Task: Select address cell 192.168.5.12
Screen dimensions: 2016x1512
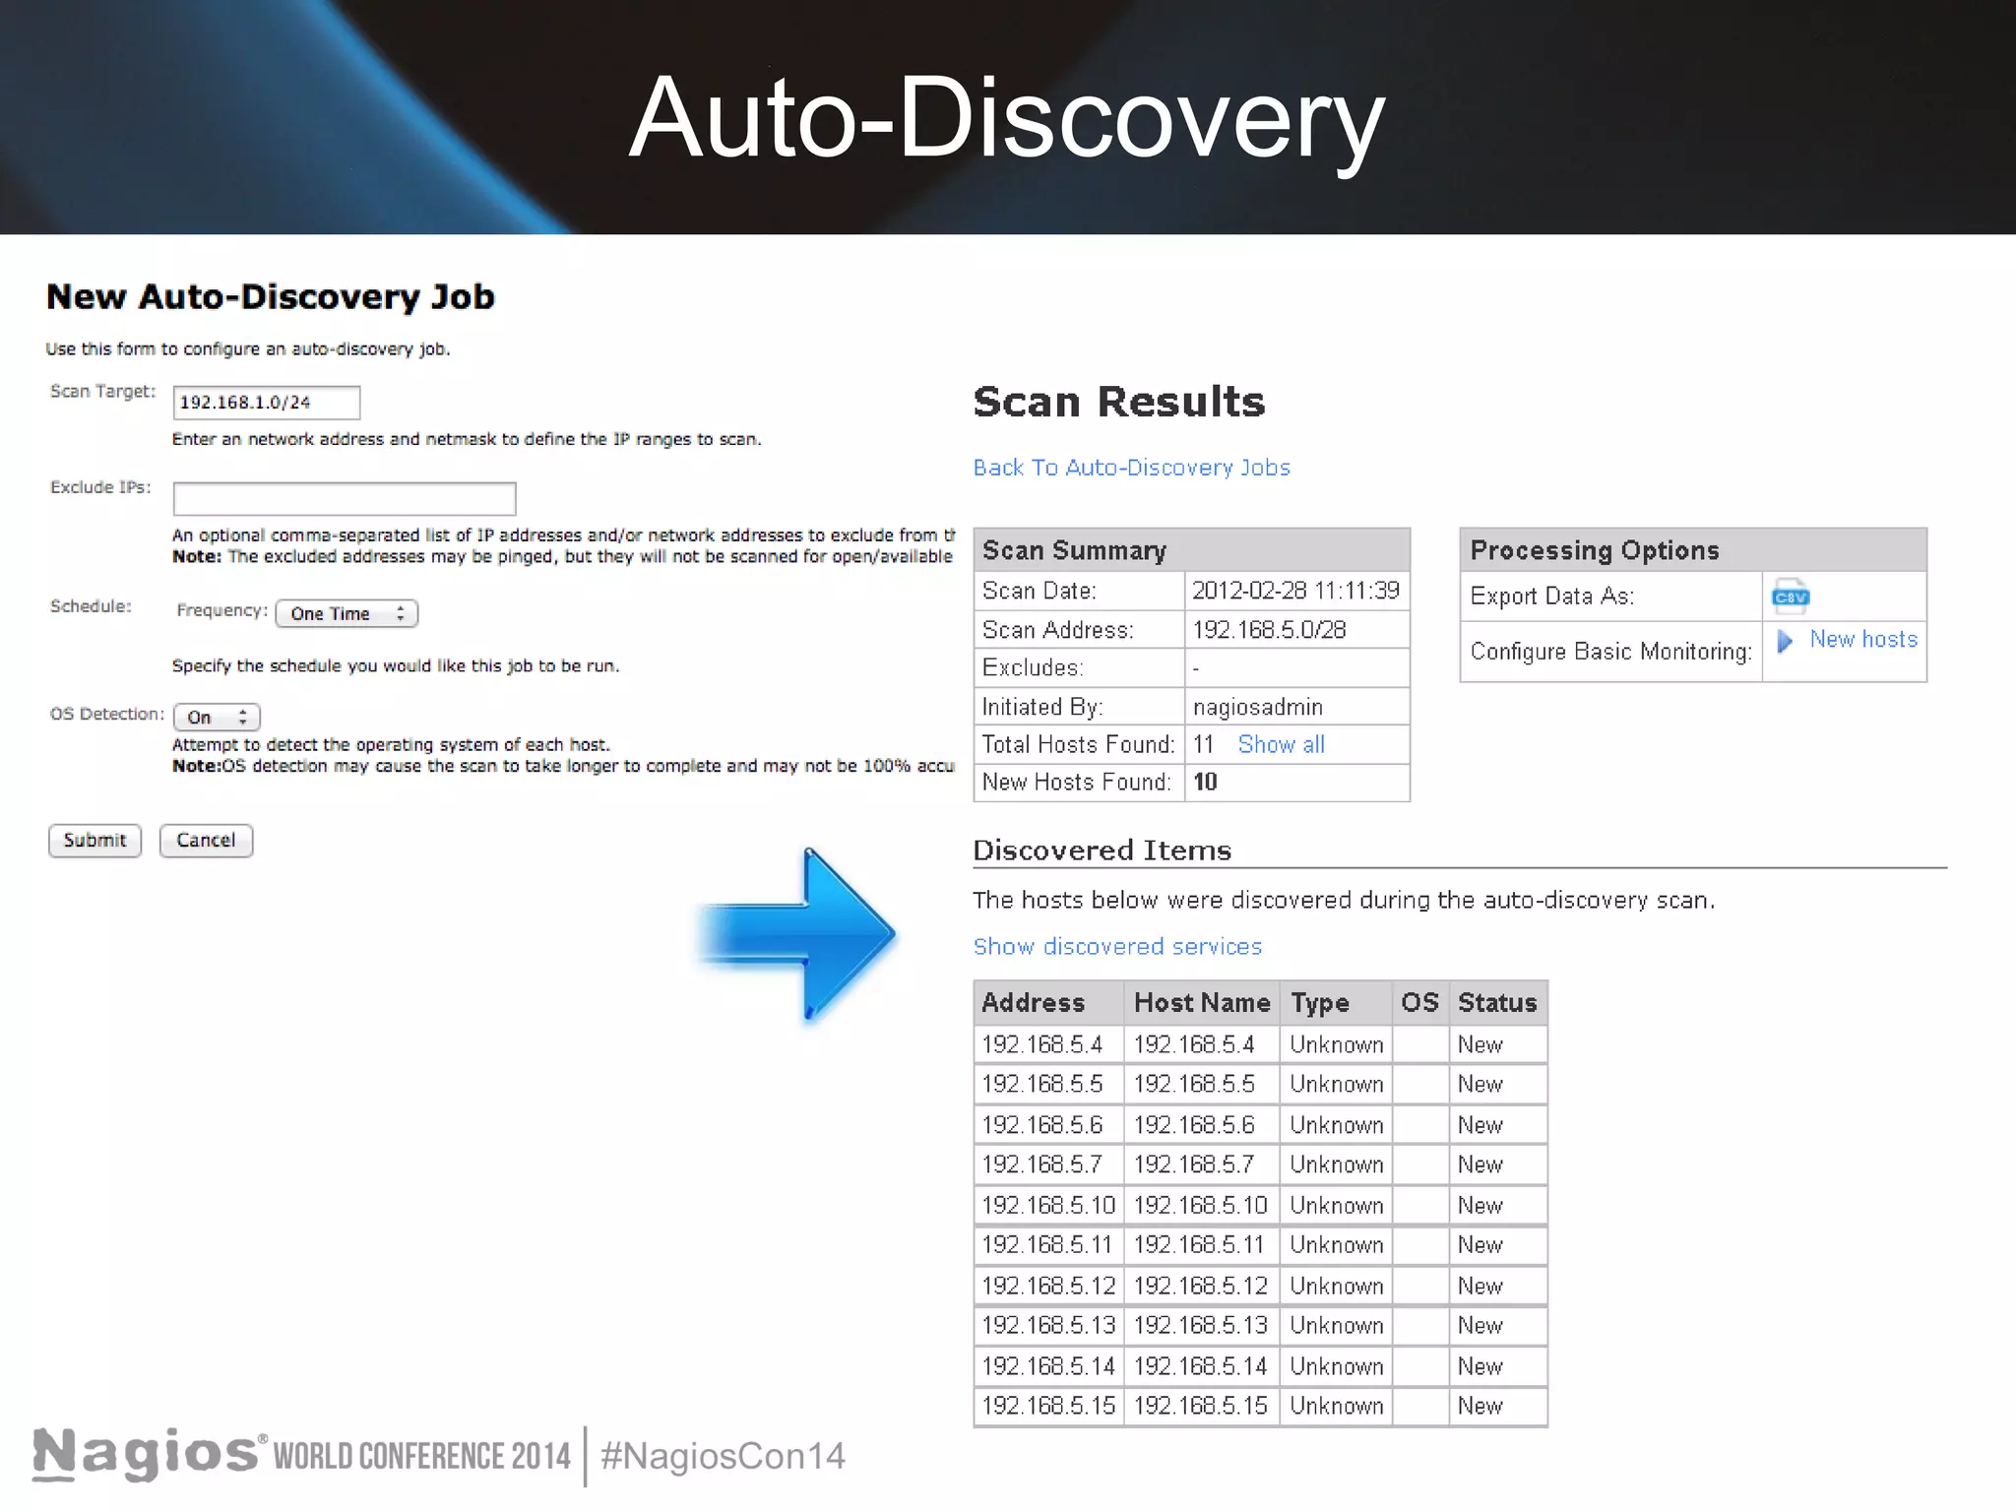Action: (x=1048, y=1286)
